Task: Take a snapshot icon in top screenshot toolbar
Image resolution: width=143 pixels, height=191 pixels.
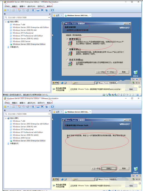Action: click(20, 10)
